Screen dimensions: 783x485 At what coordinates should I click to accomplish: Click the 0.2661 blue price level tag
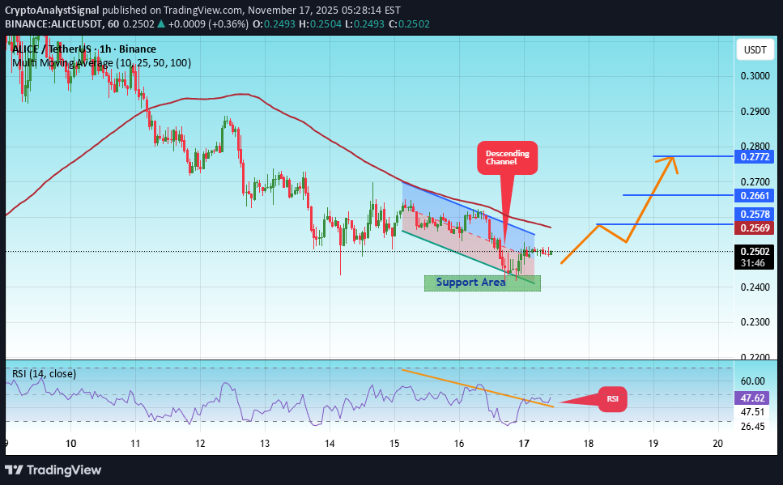click(x=755, y=195)
